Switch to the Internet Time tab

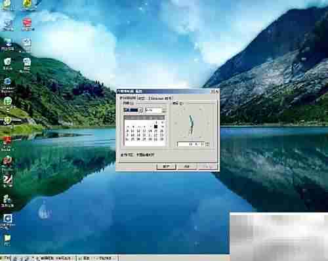(x=159, y=98)
